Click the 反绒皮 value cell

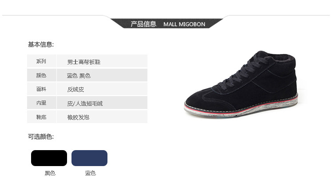tap(102, 89)
